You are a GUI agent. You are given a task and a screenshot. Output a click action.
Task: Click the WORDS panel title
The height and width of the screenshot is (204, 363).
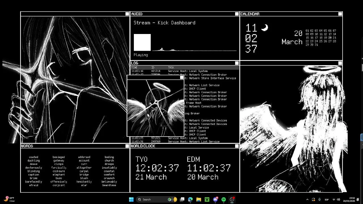(x=27, y=146)
